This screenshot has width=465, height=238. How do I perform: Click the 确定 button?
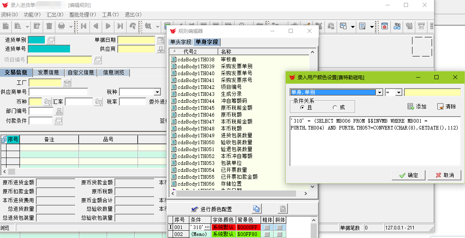[x=408, y=175]
